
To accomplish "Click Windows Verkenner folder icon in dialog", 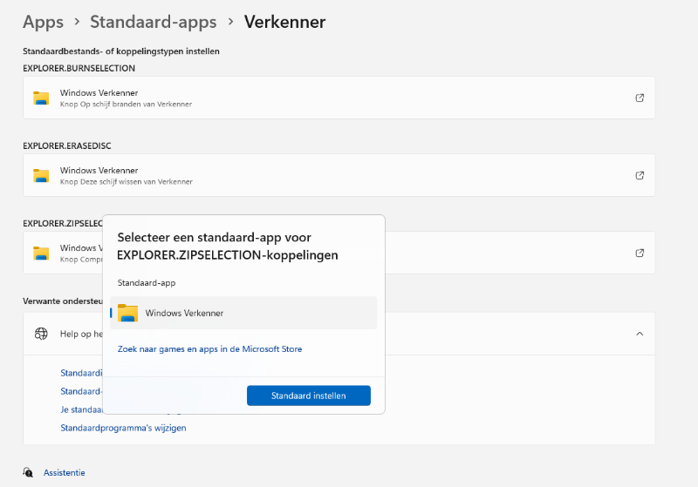I will 127,313.
